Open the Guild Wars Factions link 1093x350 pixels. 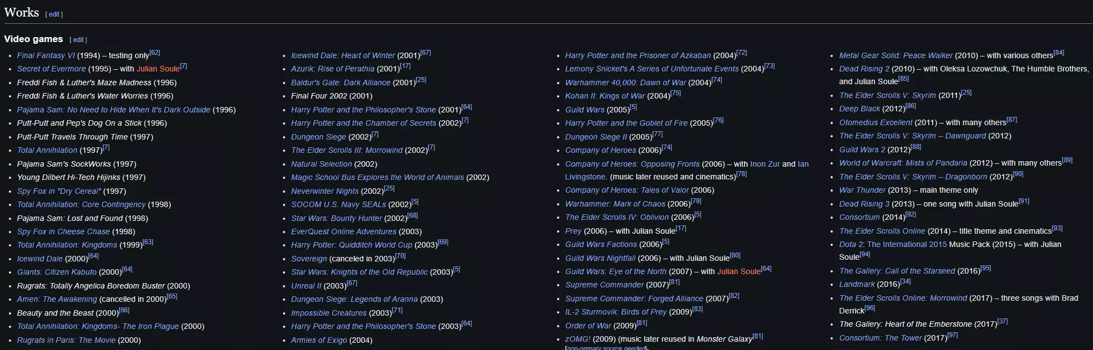click(x=601, y=245)
